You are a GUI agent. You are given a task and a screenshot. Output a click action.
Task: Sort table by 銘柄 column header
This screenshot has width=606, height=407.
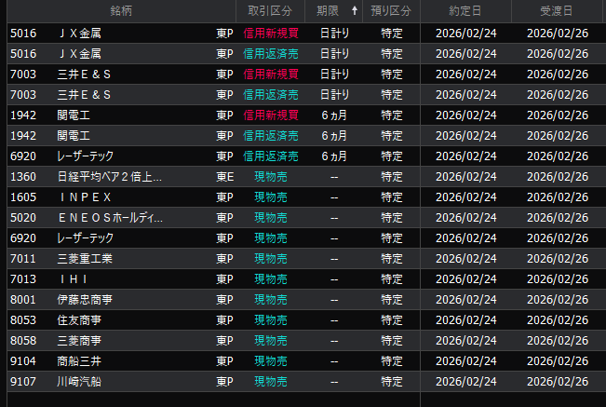[120, 11]
